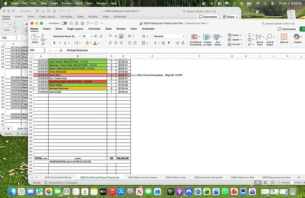Apply the yellow fill color swatch
The height and width of the screenshot is (198, 305).
click(x=87, y=43)
